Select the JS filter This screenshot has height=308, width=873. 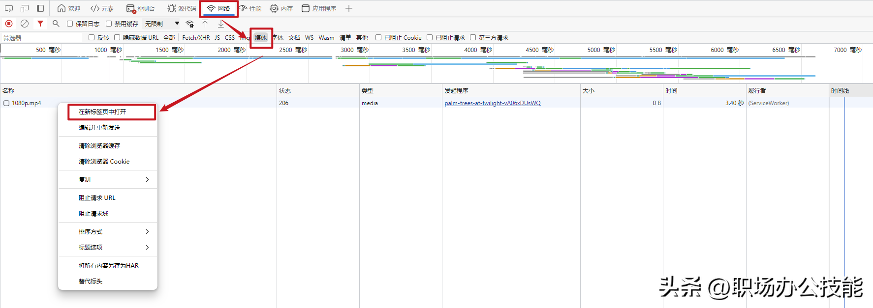217,38
